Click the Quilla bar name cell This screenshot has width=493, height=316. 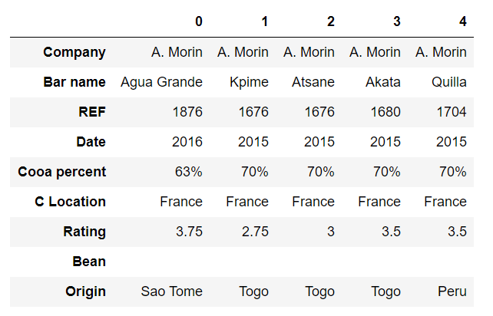coord(448,82)
